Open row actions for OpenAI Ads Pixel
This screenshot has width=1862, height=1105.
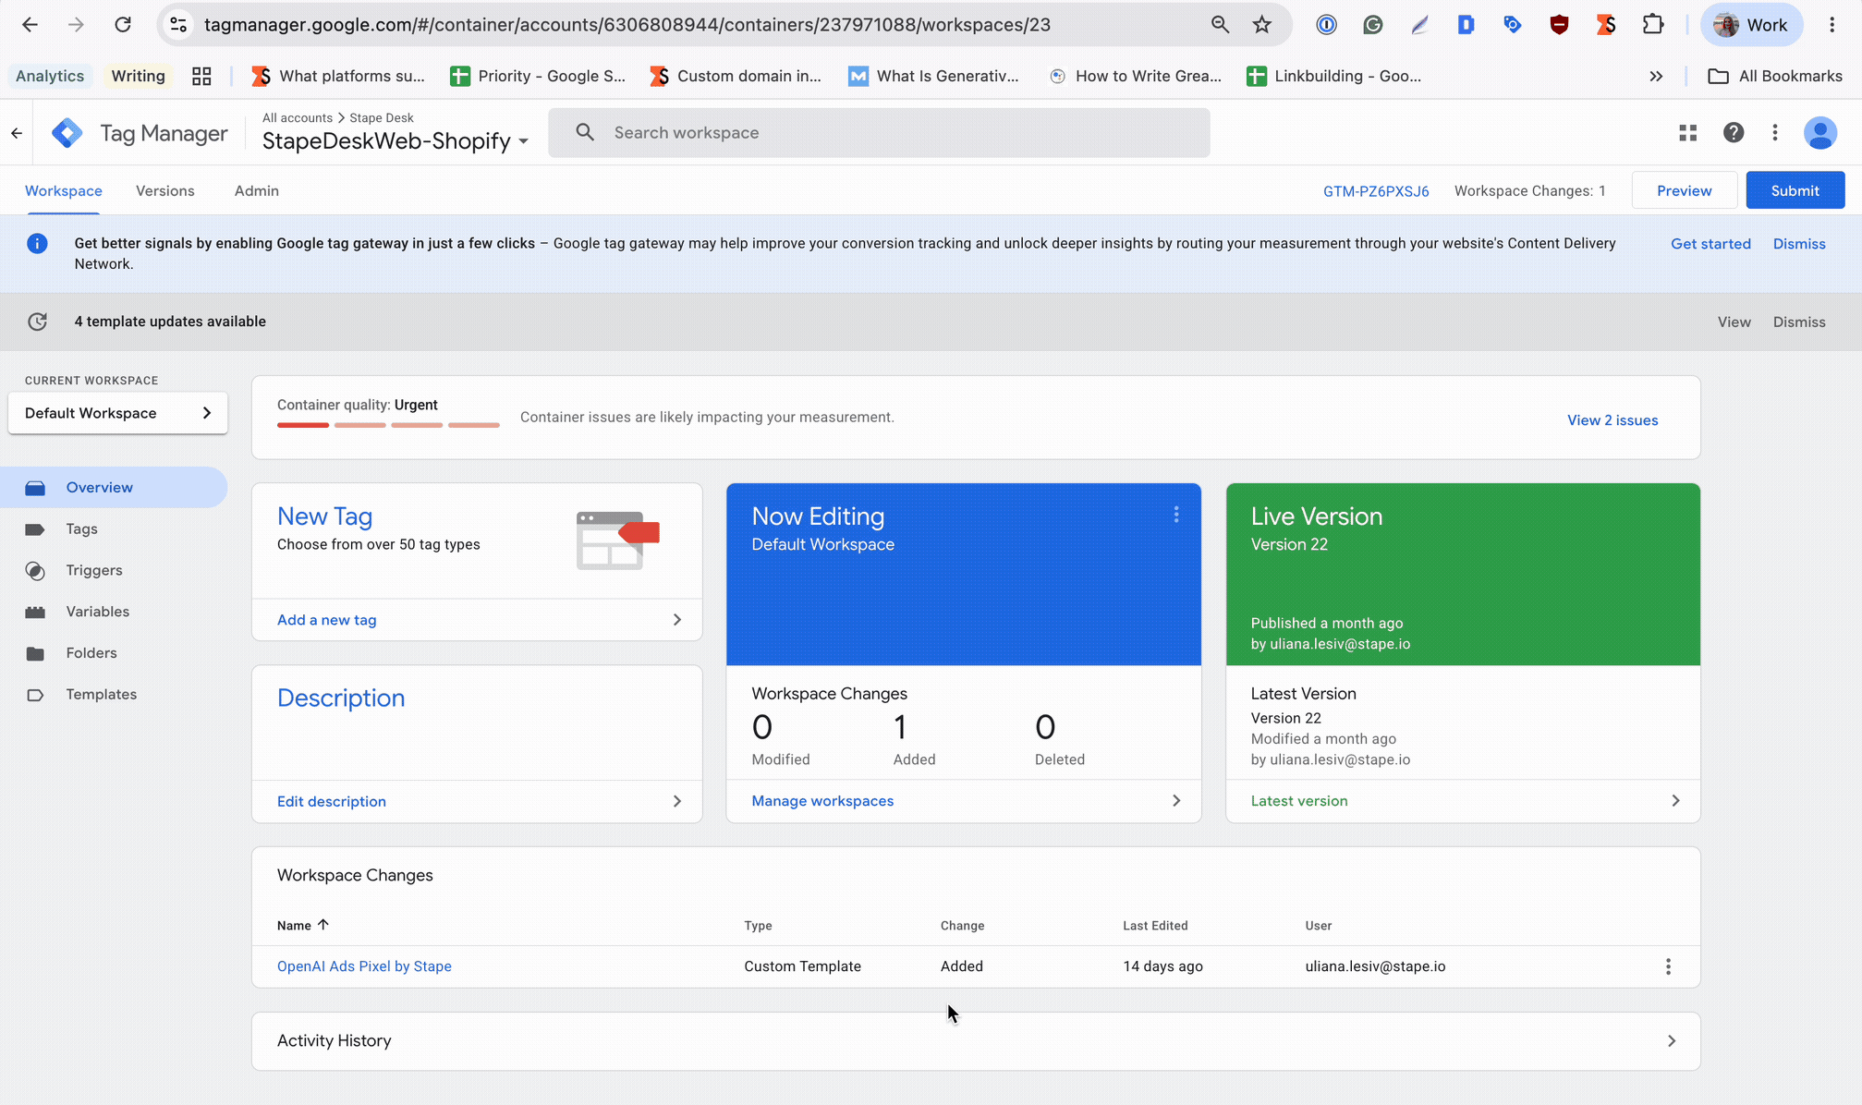click(1668, 966)
